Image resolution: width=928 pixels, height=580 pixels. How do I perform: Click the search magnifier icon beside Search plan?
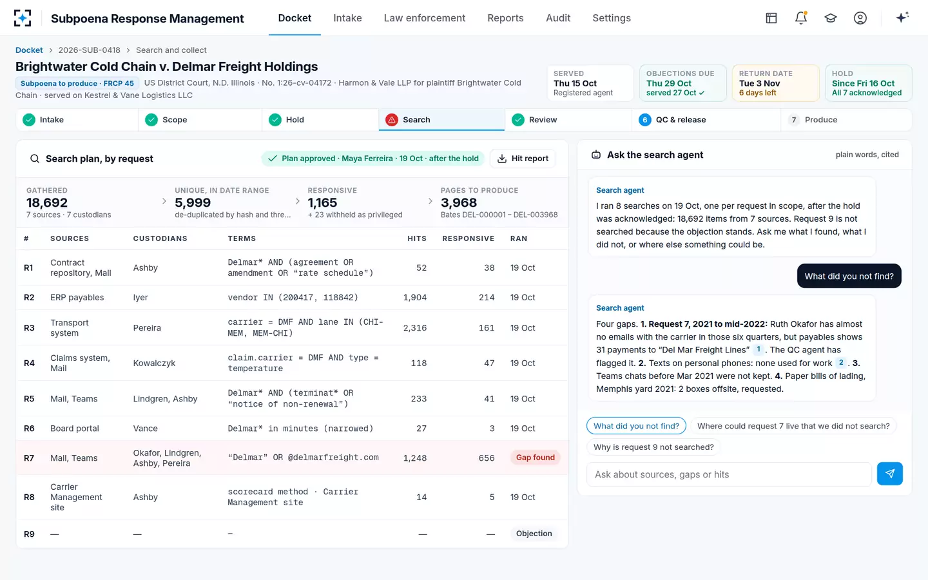click(x=35, y=159)
